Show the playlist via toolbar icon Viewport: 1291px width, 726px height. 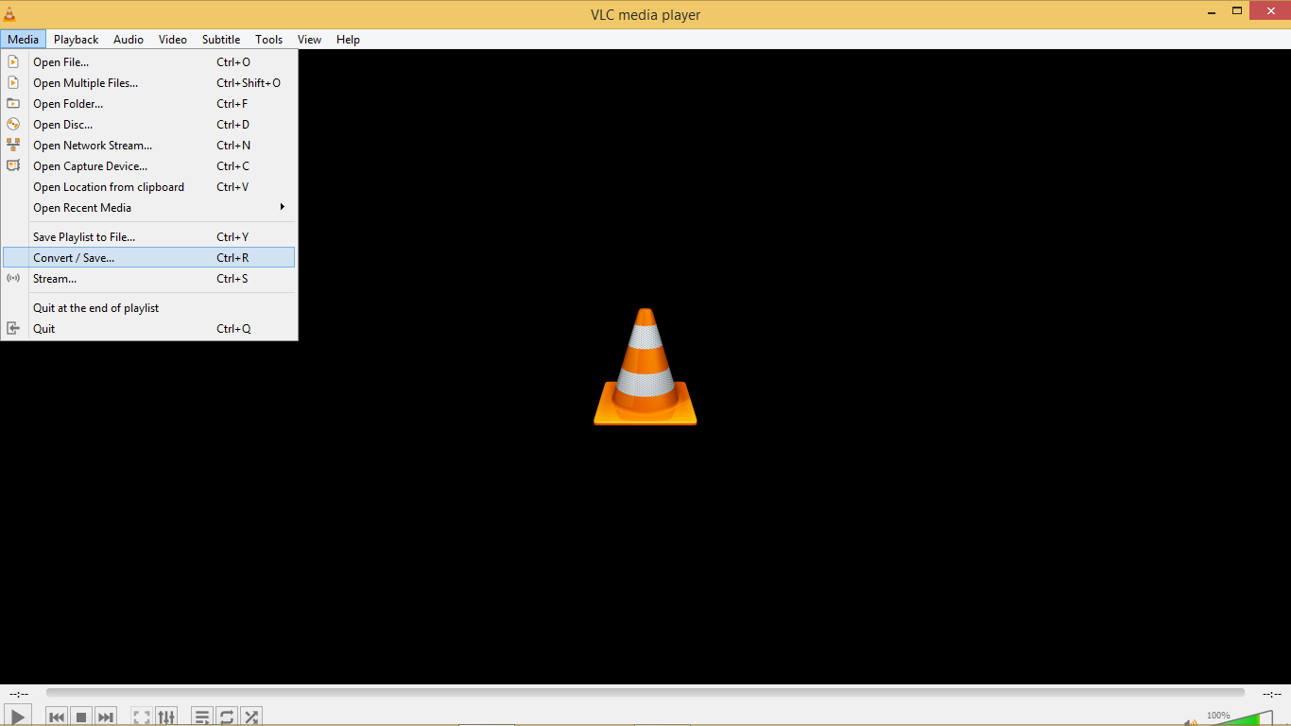coord(202,717)
